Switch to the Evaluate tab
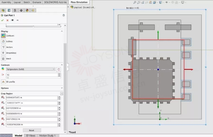 pos(37,2)
